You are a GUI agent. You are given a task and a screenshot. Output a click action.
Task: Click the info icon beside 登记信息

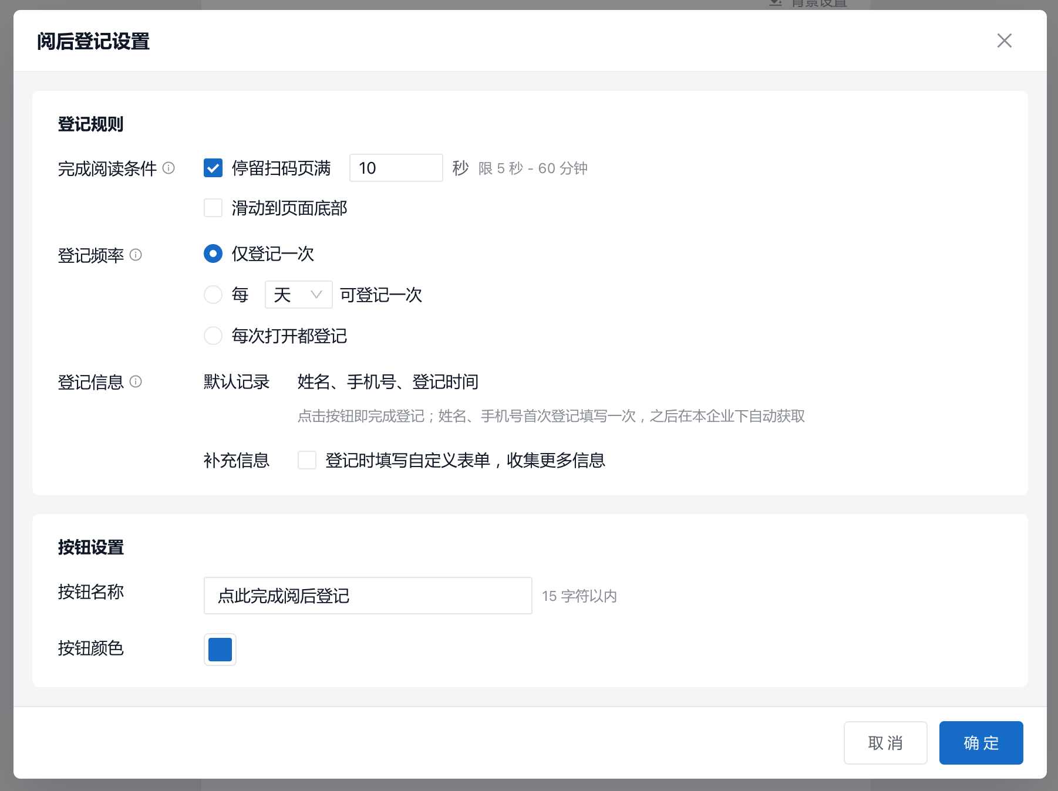pyautogui.click(x=136, y=381)
